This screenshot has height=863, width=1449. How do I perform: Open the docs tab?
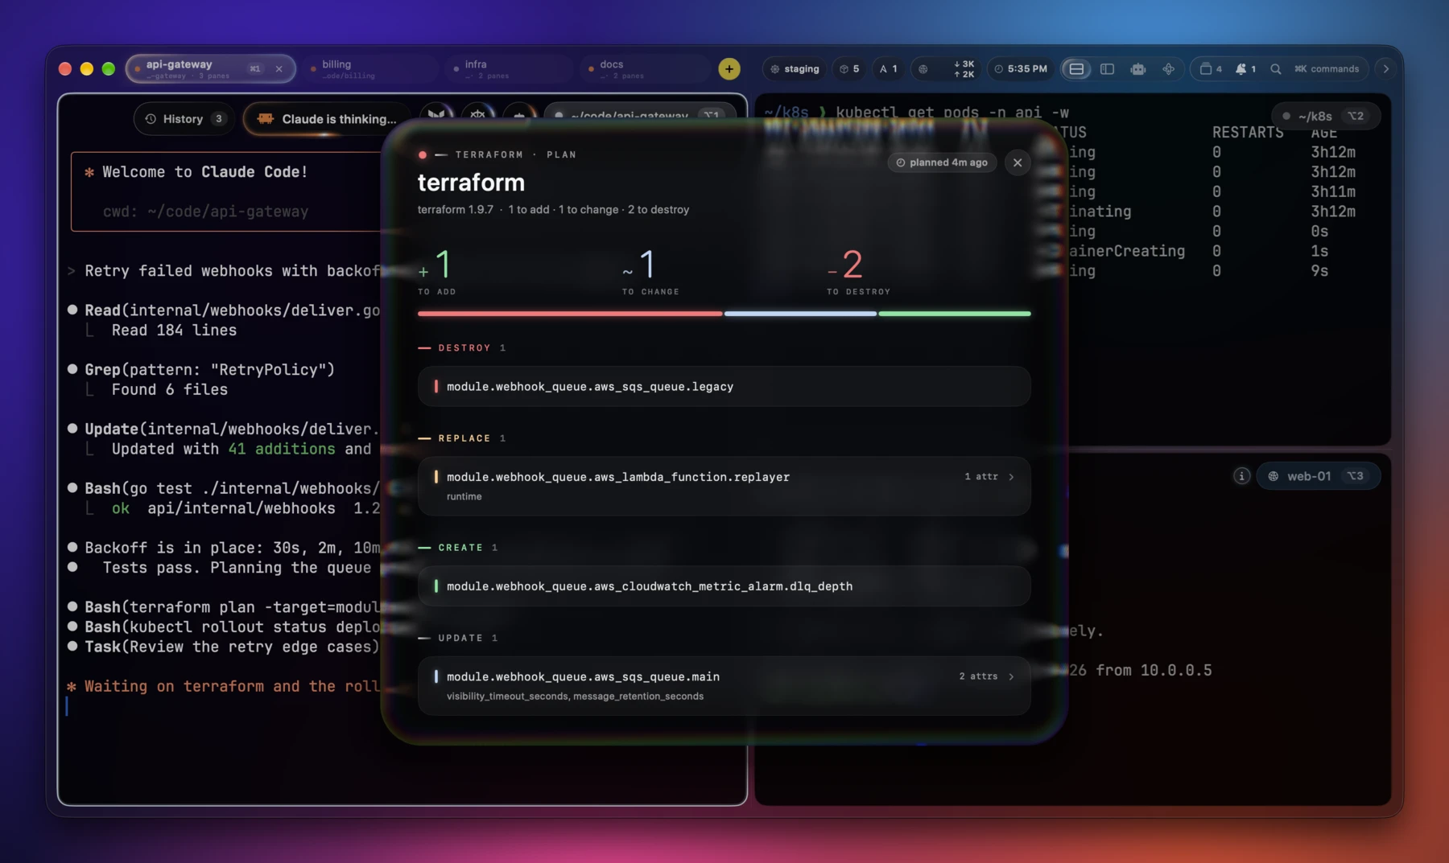tap(644, 68)
